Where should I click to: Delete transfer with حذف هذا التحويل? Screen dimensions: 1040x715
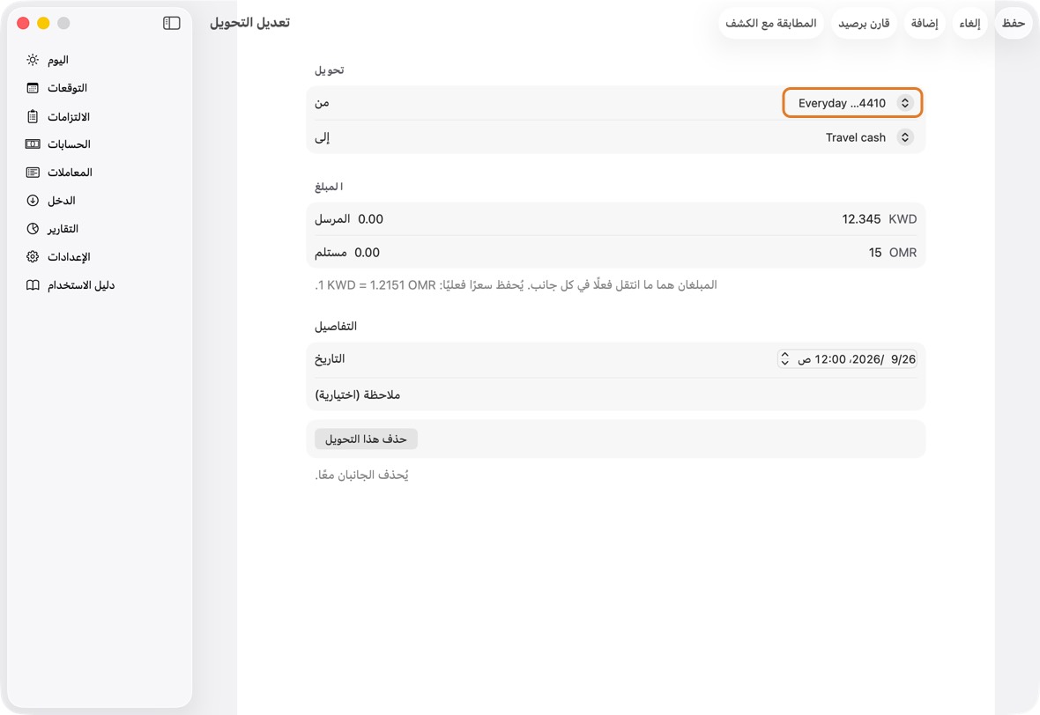click(366, 439)
